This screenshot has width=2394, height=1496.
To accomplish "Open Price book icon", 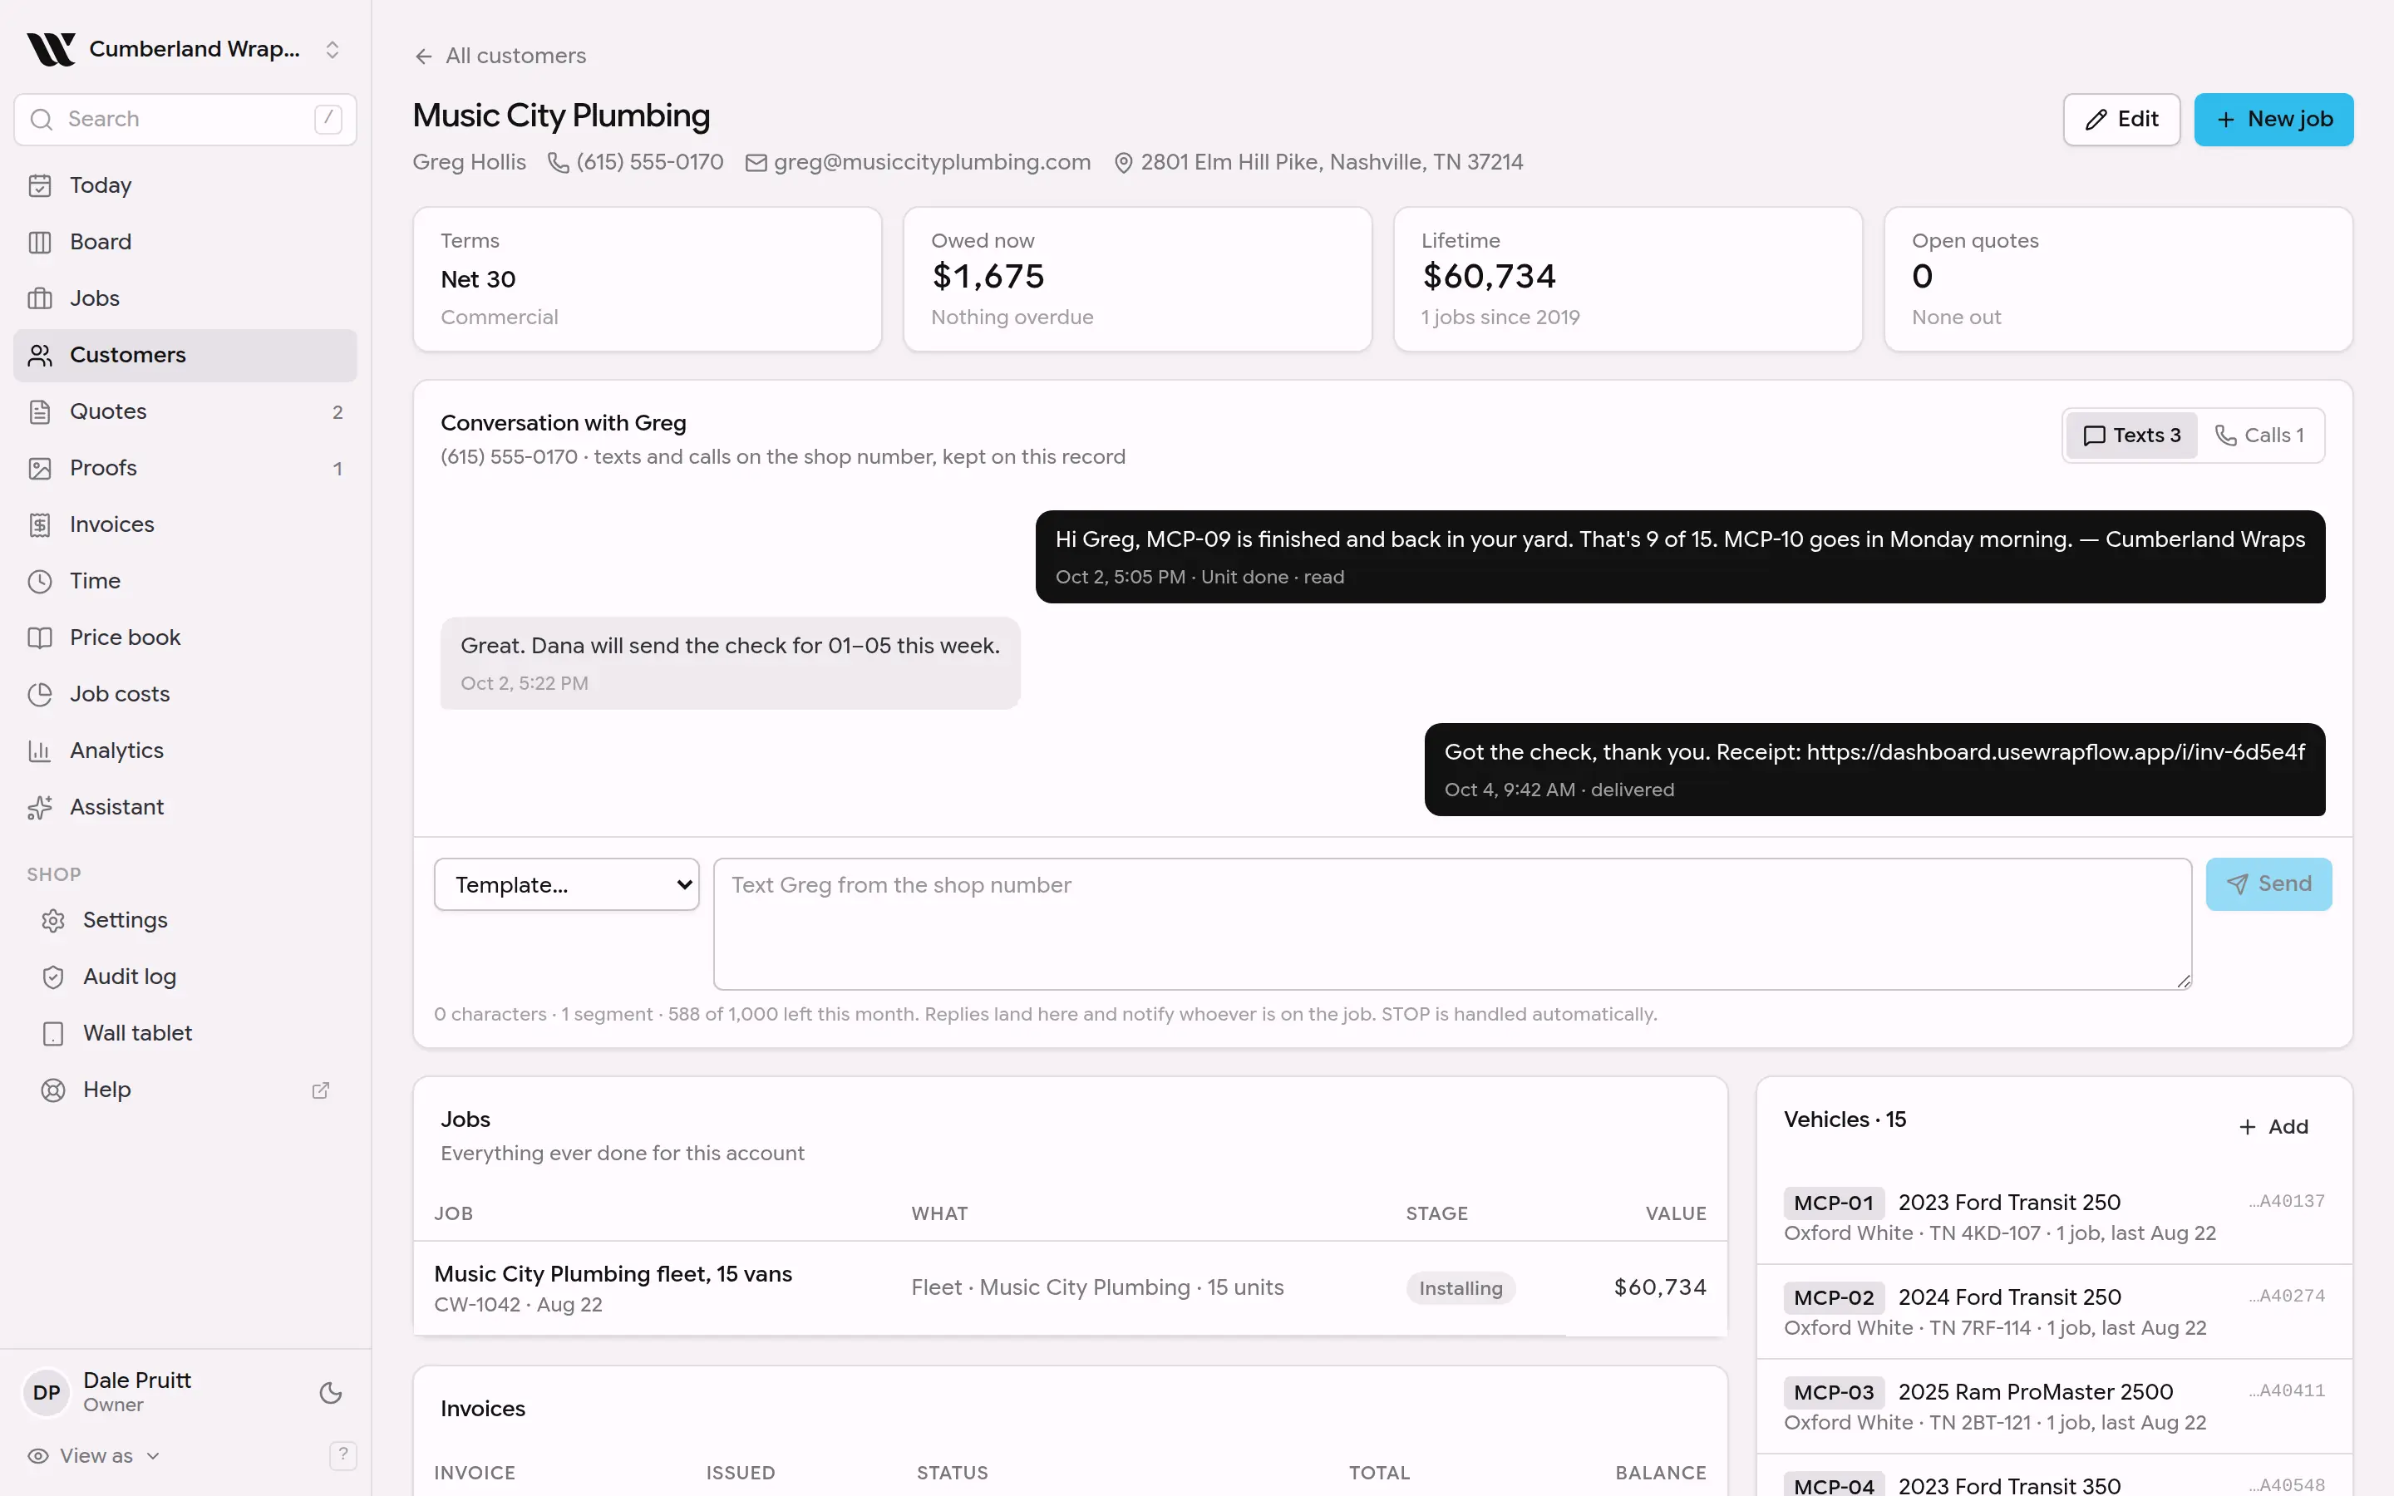I will point(40,637).
